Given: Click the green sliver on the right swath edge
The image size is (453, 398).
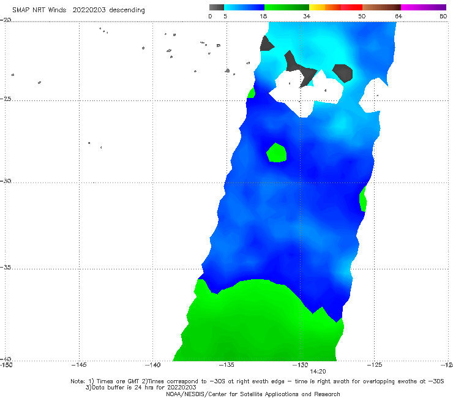Looking at the screenshot, I should coord(363,199).
